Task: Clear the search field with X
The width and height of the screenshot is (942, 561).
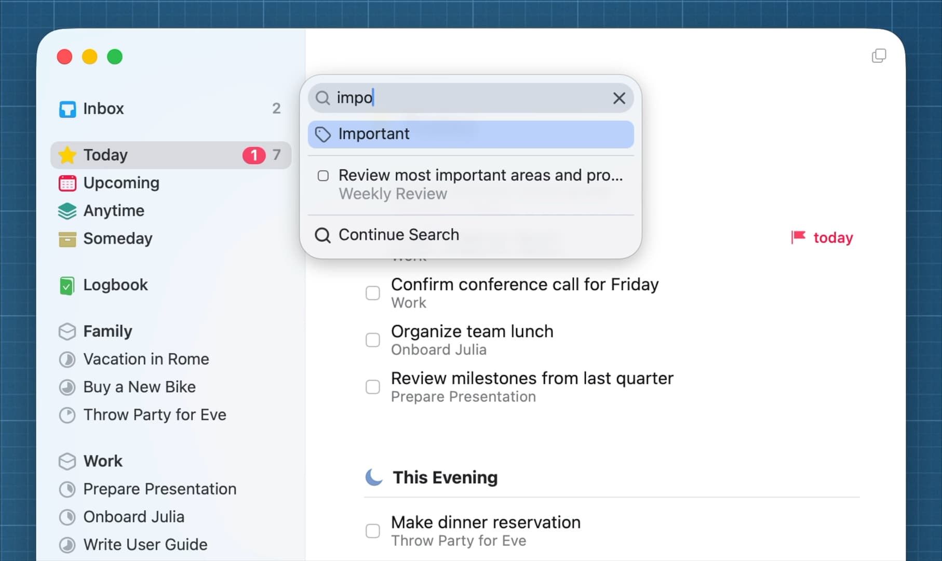Action: click(618, 98)
